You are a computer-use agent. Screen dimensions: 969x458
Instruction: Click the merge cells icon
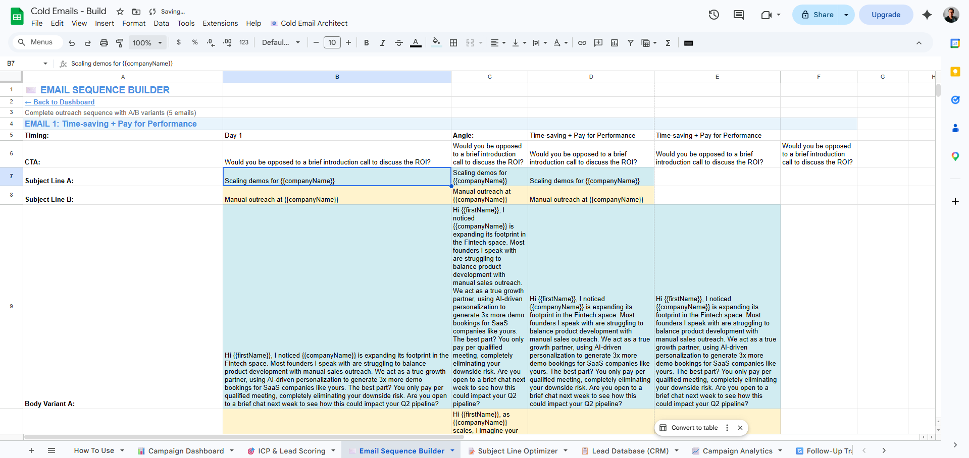pos(470,43)
